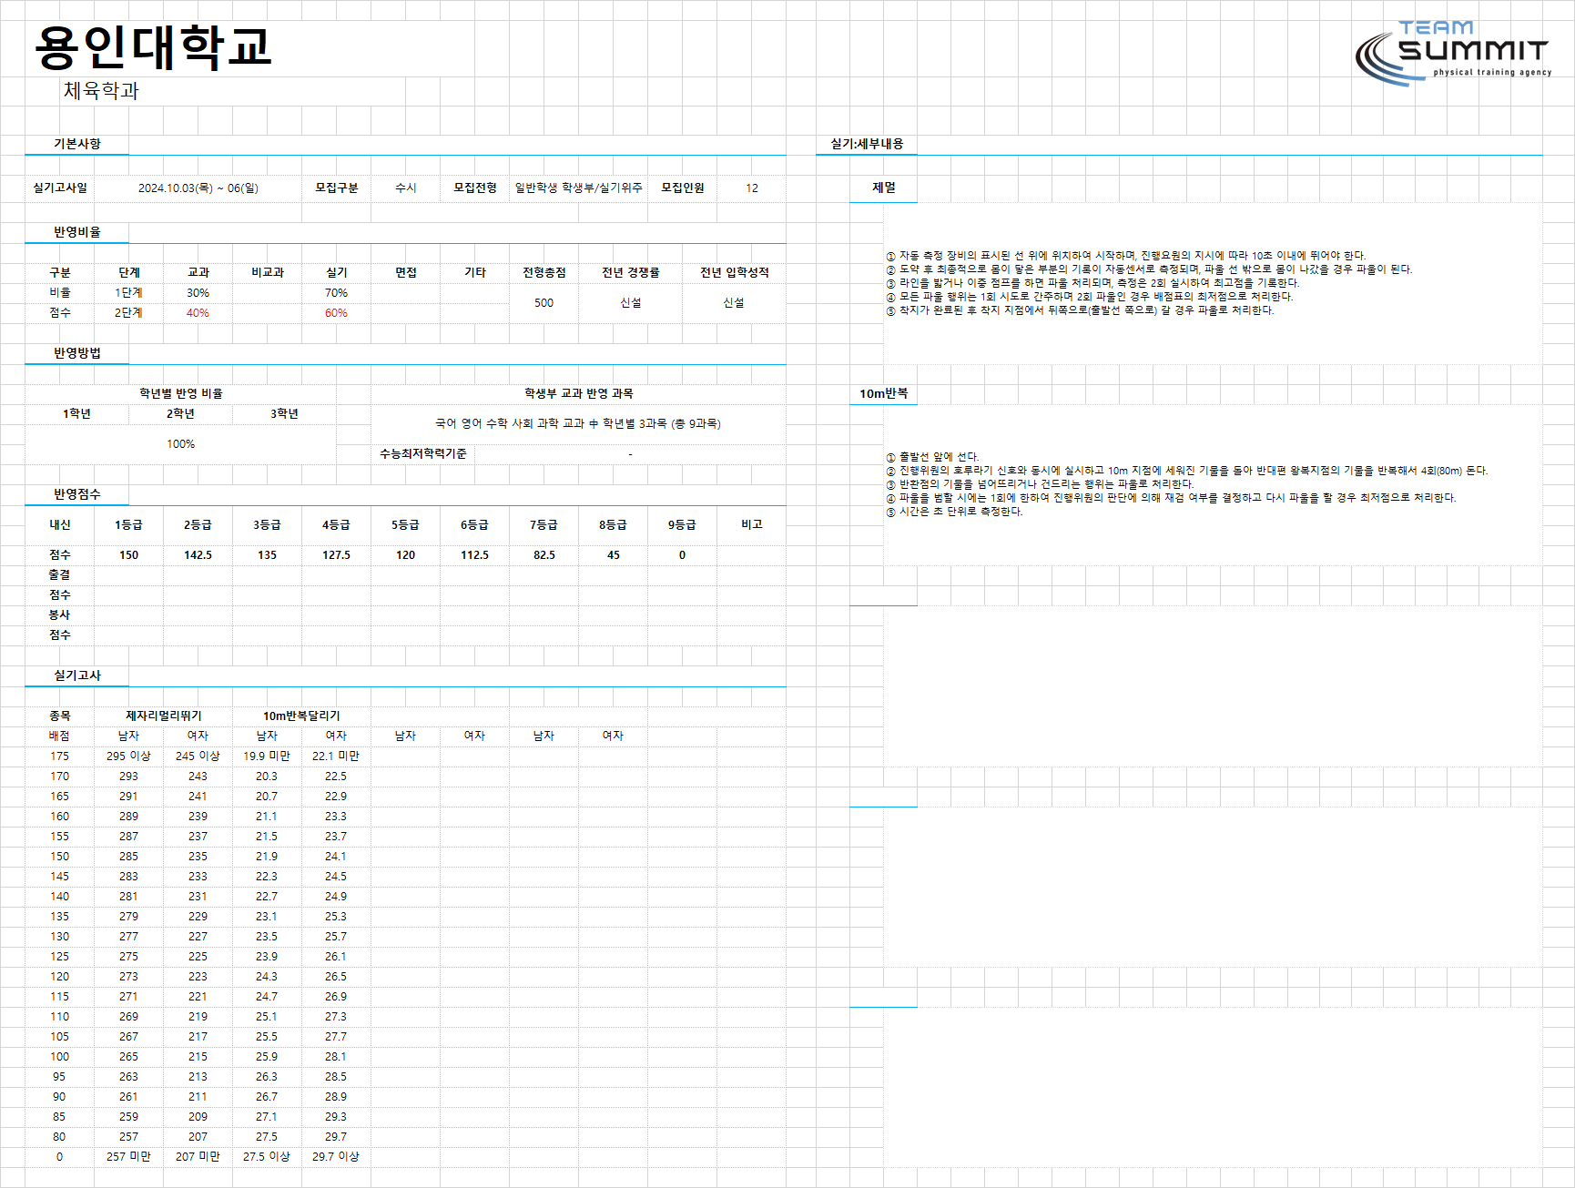1575x1188 pixels.
Task: Click the 수능최저학력기준 label
Action: click(x=423, y=453)
